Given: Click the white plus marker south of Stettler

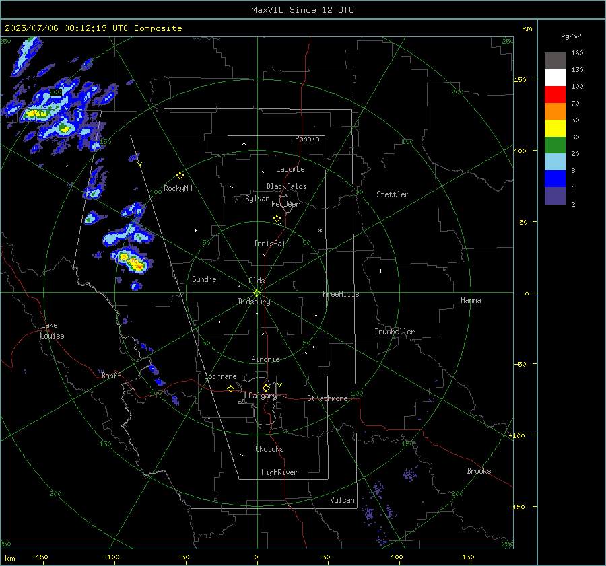Looking at the screenshot, I should 380,271.
